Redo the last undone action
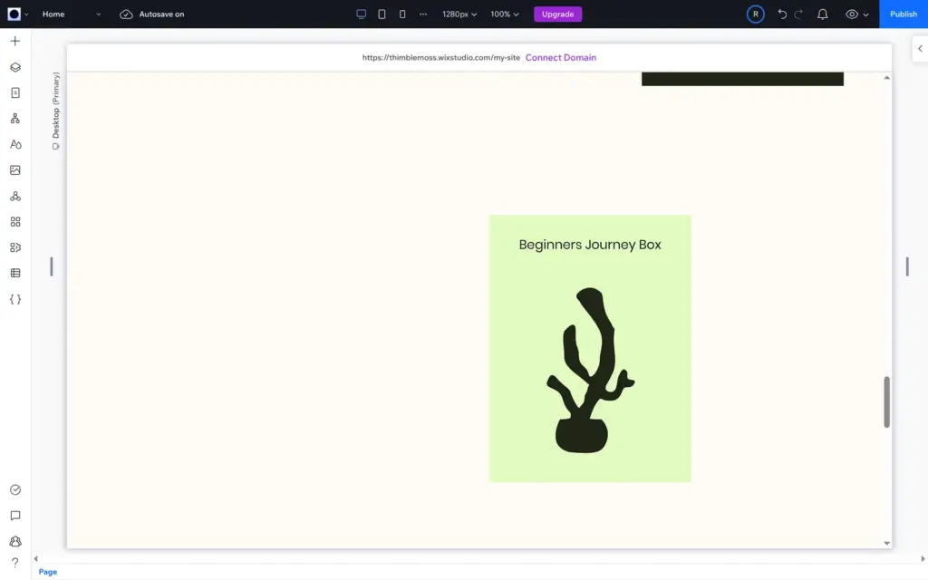 click(798, 14)
